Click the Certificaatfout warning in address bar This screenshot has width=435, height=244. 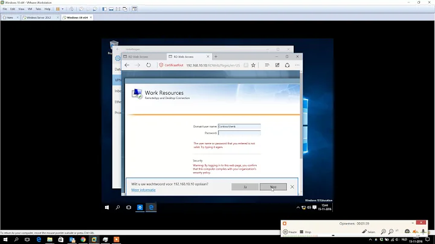coord(171,65)
